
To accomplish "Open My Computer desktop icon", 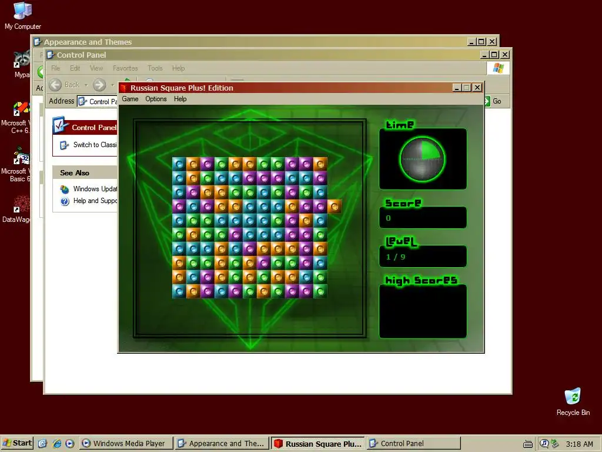I will (23, 15).
